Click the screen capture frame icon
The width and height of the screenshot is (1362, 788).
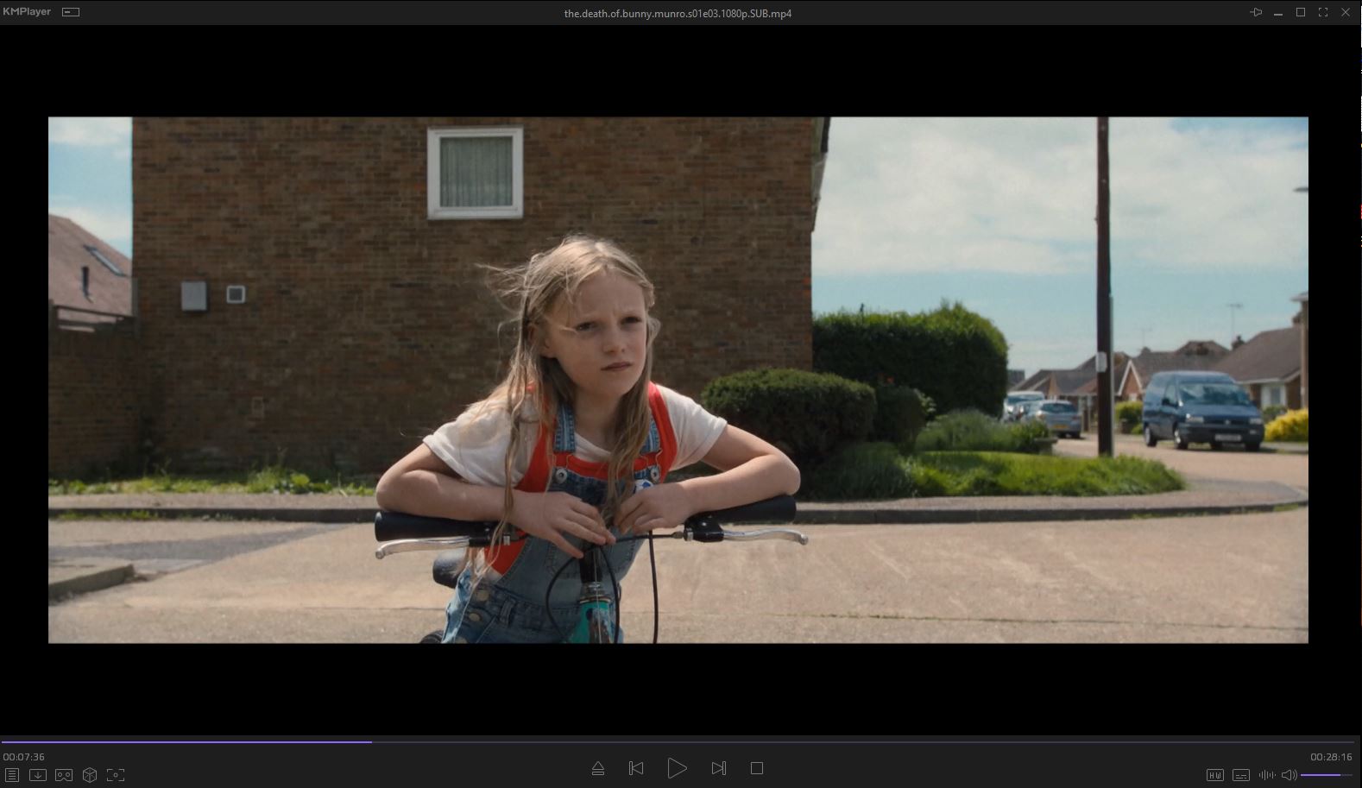(116, 775)
